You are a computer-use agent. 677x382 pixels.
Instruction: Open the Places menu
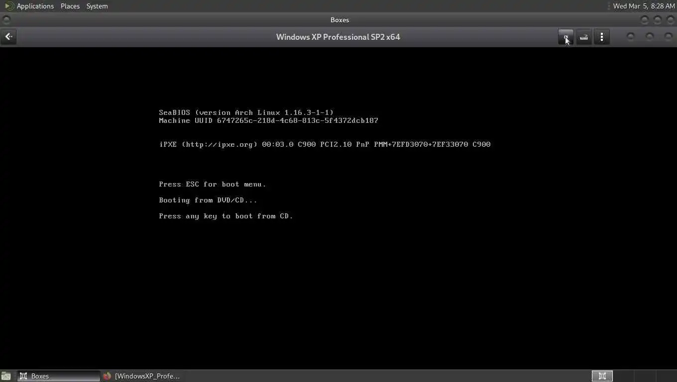(x=70, y=6)
